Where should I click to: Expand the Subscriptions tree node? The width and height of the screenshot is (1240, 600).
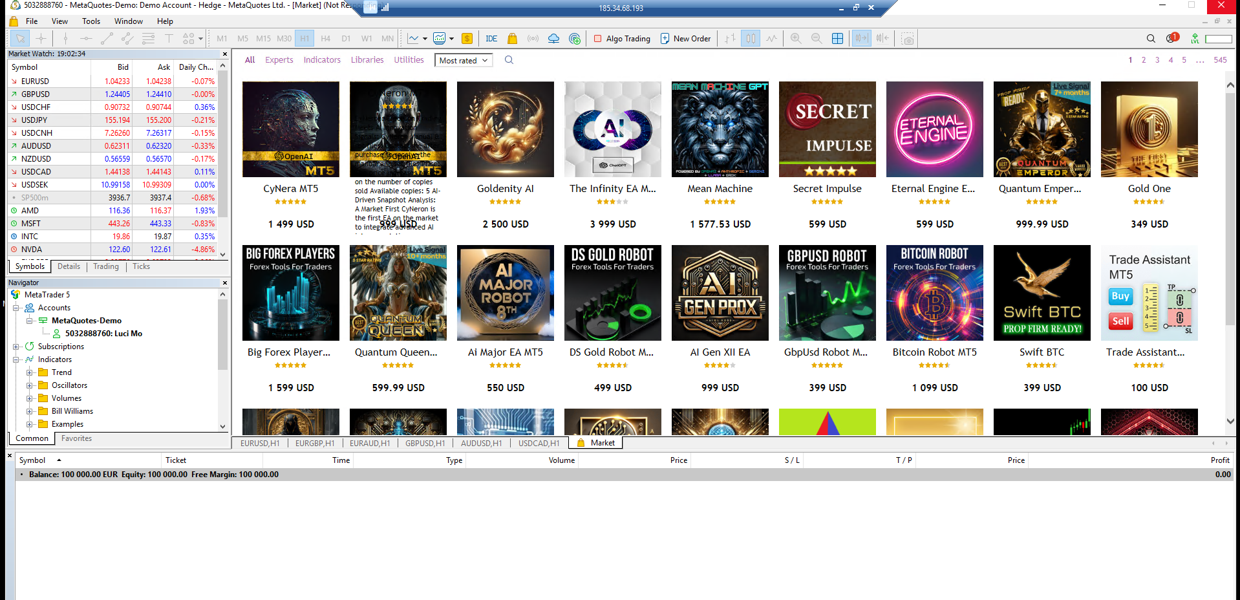(17, 347)
